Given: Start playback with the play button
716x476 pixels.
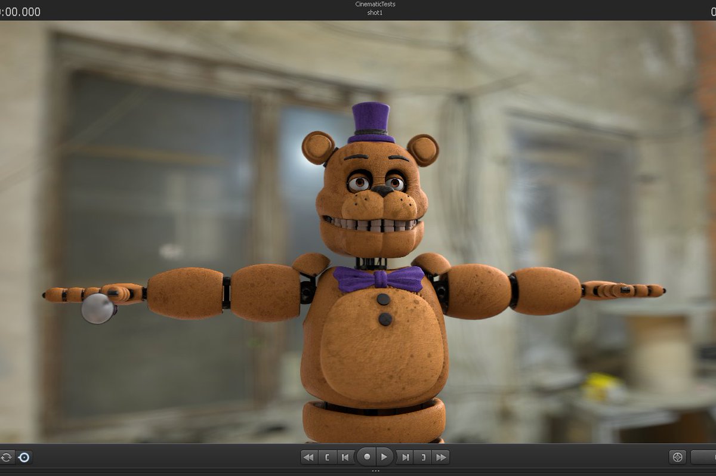Looking at the screenshot, I should point(384,457).
